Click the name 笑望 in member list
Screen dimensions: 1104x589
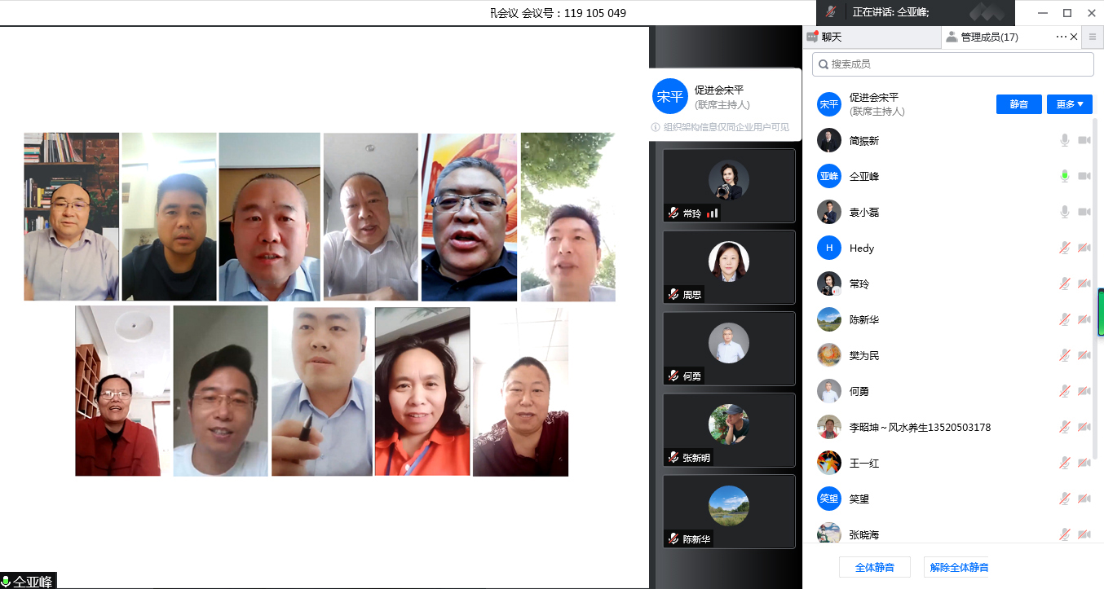859,499
